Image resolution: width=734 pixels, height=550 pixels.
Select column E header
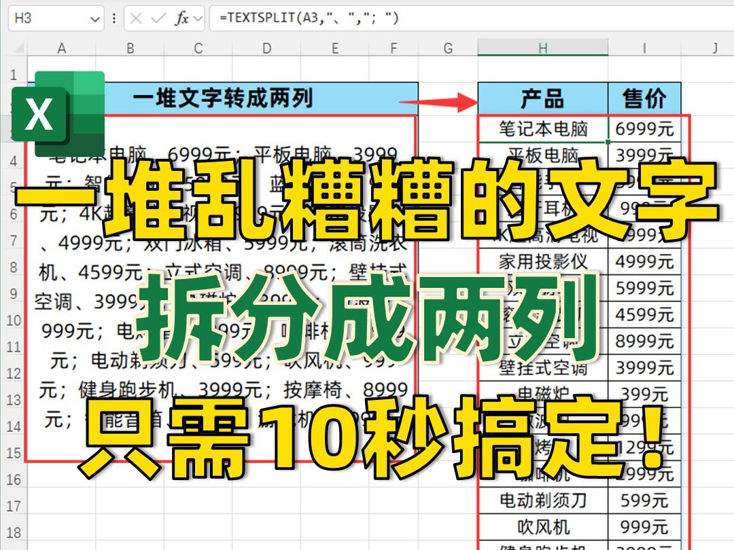pyautogui.click(x=334, y=48)
